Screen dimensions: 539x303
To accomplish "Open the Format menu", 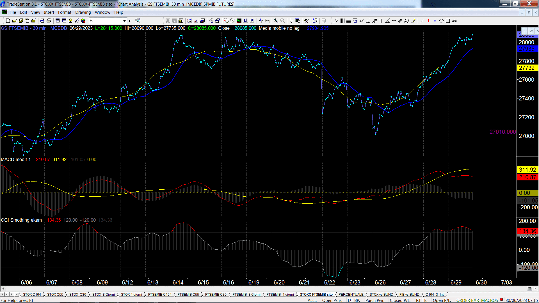I will [x=65, y=12].
